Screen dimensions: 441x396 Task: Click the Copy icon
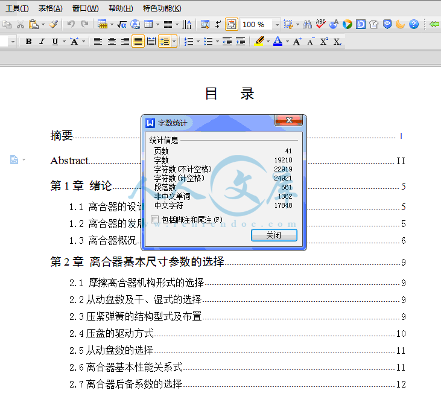click(7, 25)
